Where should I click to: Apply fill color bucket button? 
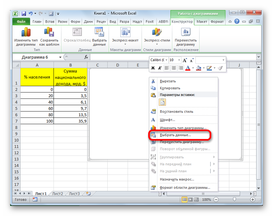pyautogui.click(x=199, y=68)
